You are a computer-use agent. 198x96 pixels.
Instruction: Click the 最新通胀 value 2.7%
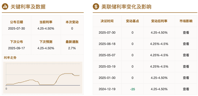72,48
